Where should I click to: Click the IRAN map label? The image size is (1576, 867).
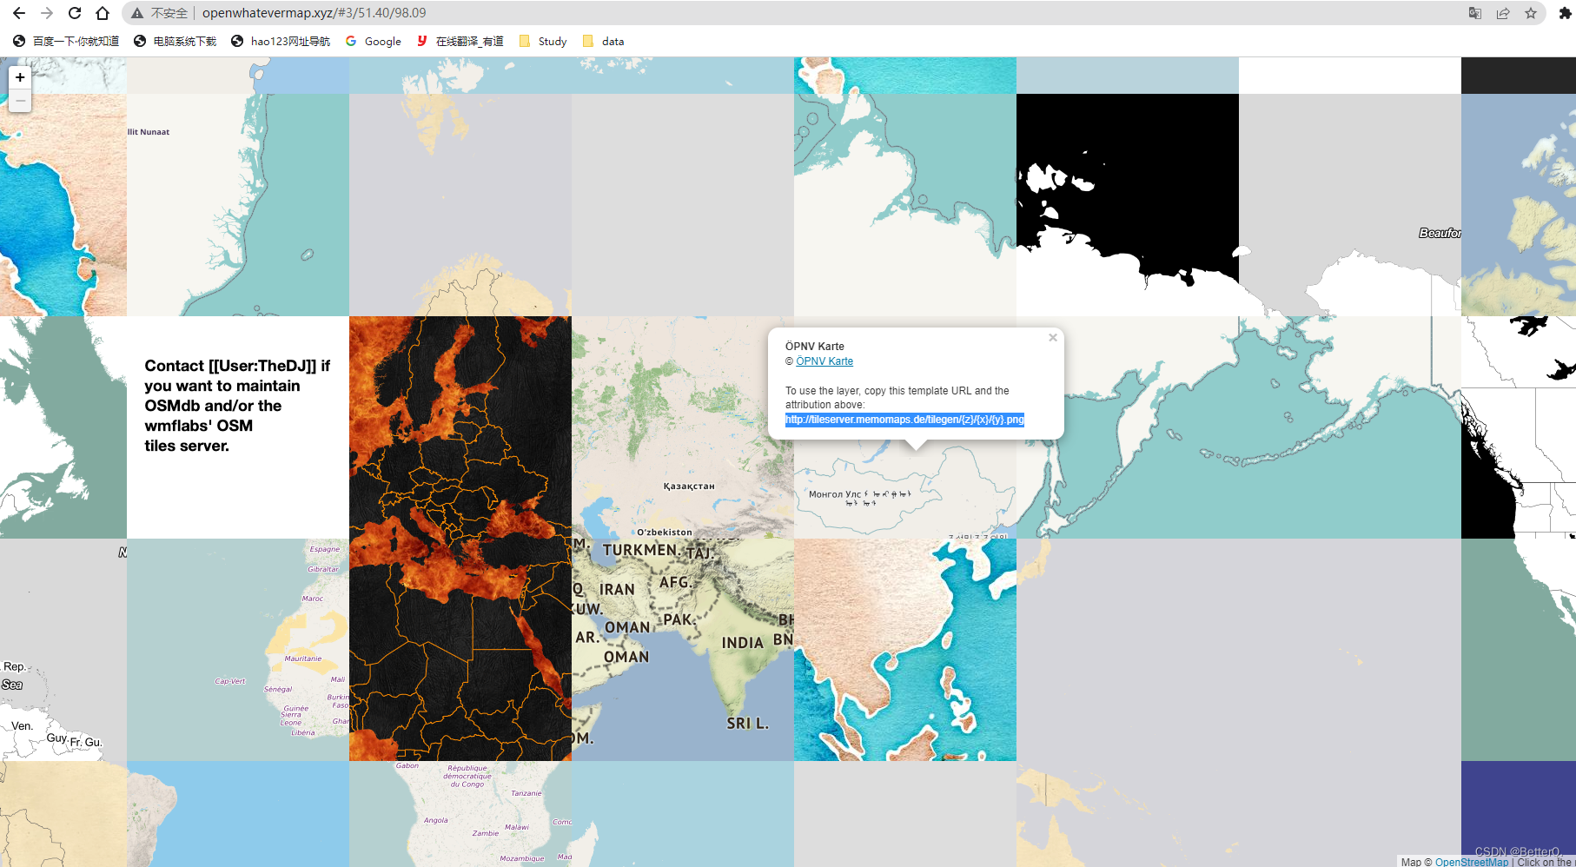pos(617,589)
